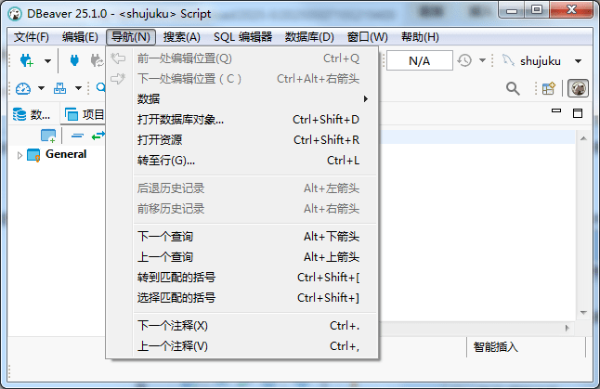Click the new database connection plug icon
The width and height of the screenshot is (600, 389).
pos(27,60)
